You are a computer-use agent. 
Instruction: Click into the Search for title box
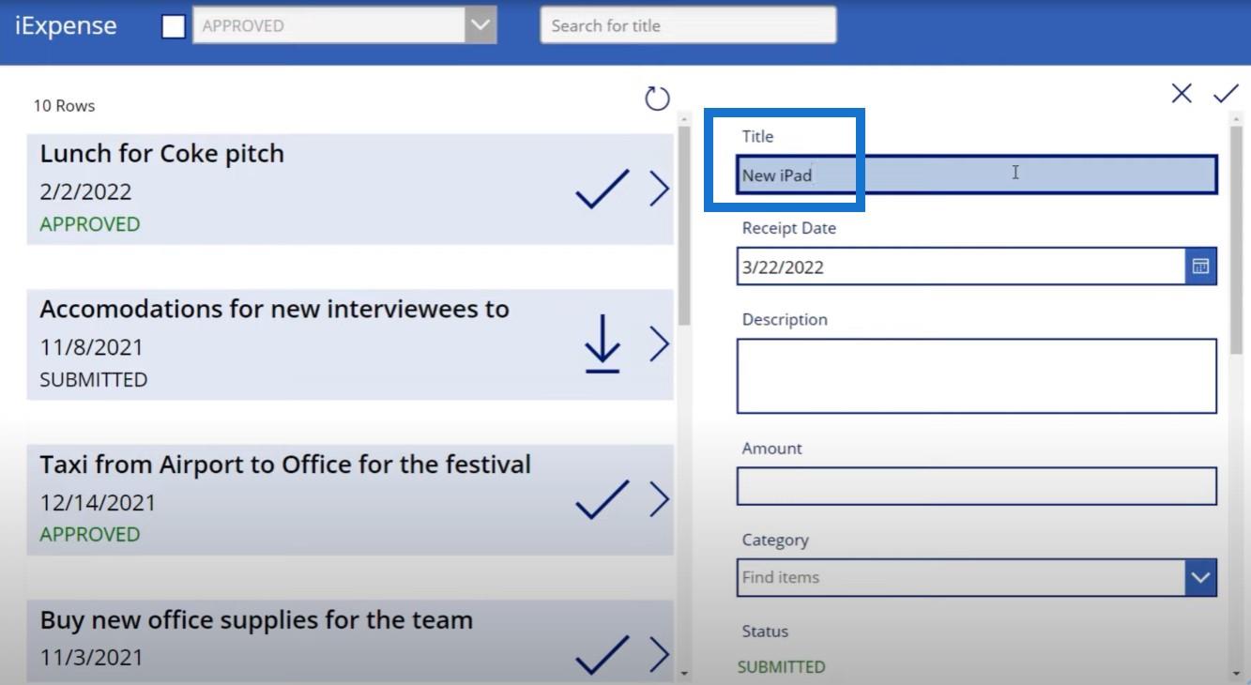[x=688, y=25]
